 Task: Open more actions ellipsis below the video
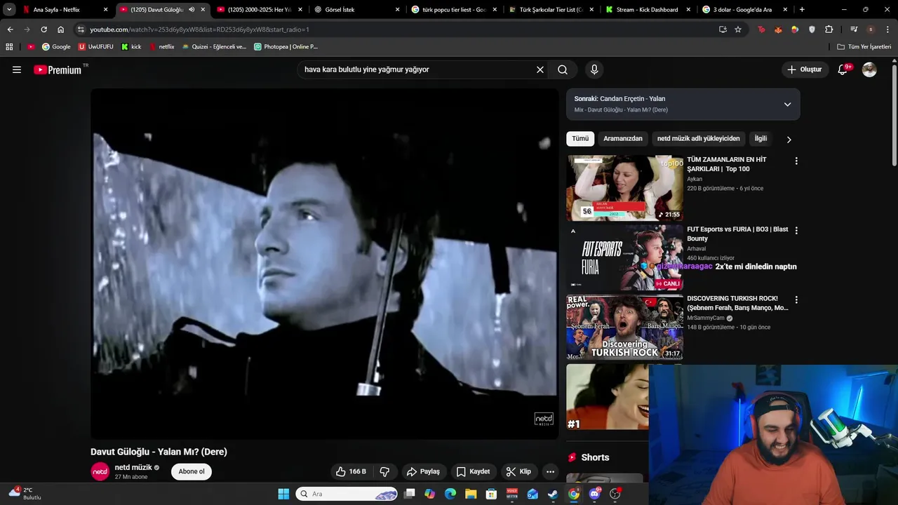click(550, 471)
